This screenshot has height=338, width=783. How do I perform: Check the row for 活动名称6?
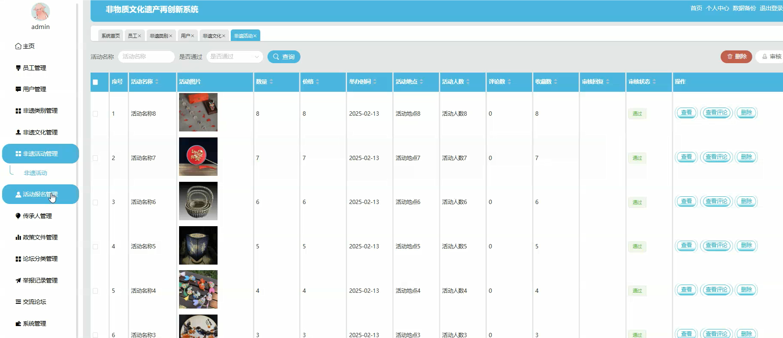(x=95, y=202)
